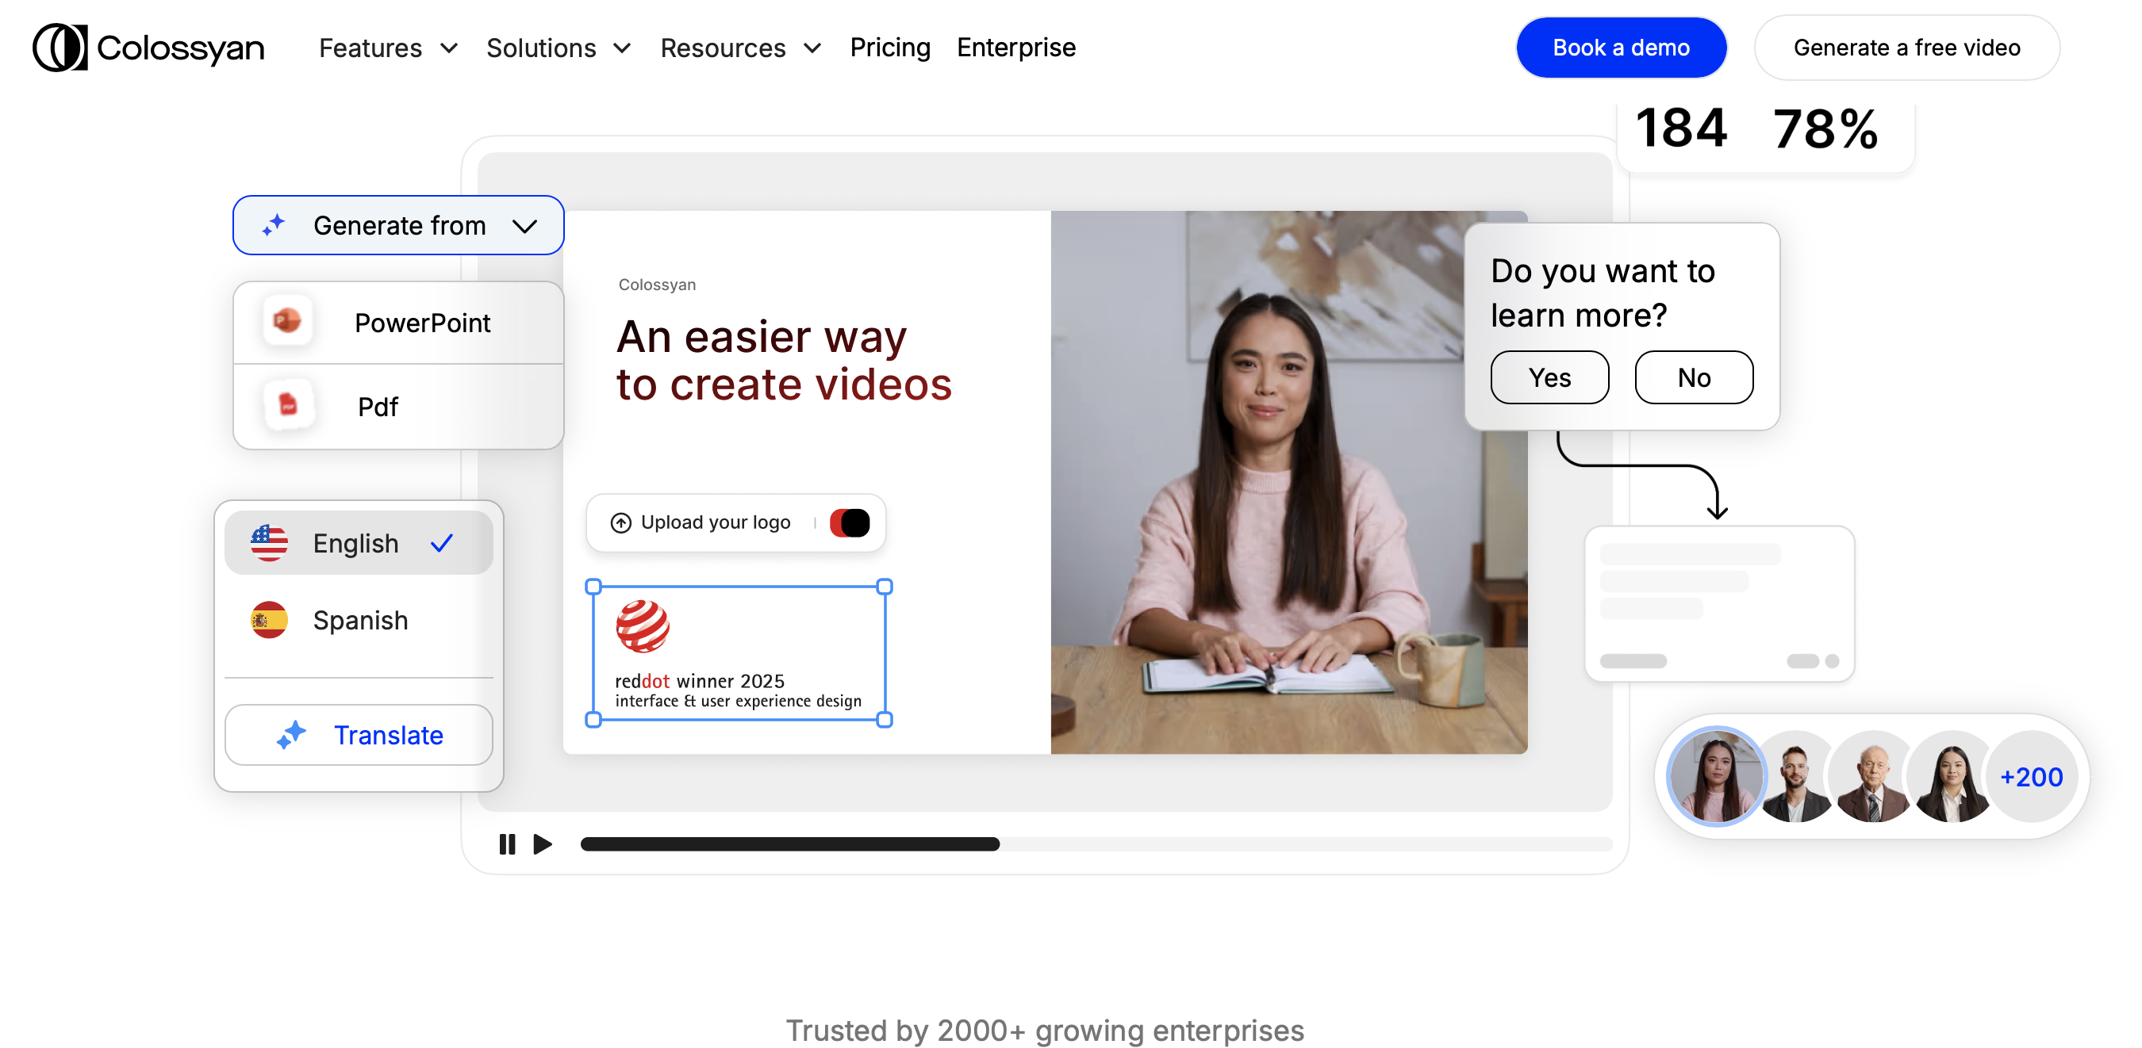Click the 'reddot winner 2025' text
The width and height of the screenshot is (2142, 1048).
coord(699,681)
